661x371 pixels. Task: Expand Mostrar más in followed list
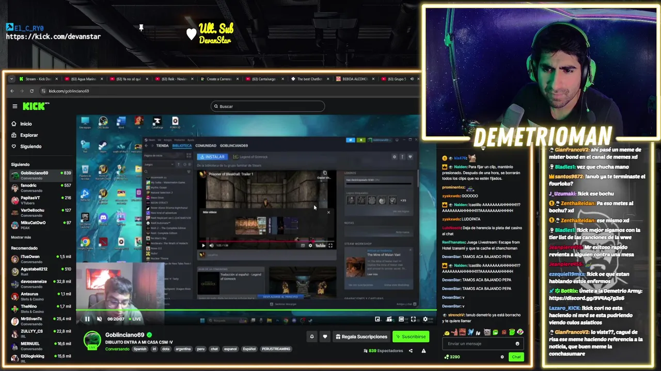click(21, 238)
